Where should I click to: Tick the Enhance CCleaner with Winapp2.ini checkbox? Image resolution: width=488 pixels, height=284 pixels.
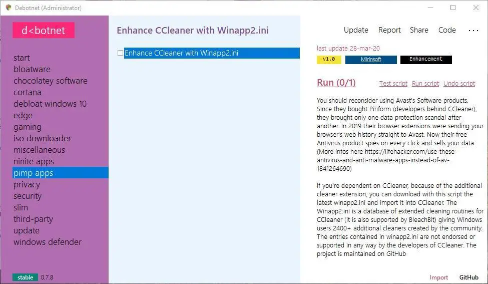(x=120, y=53)
